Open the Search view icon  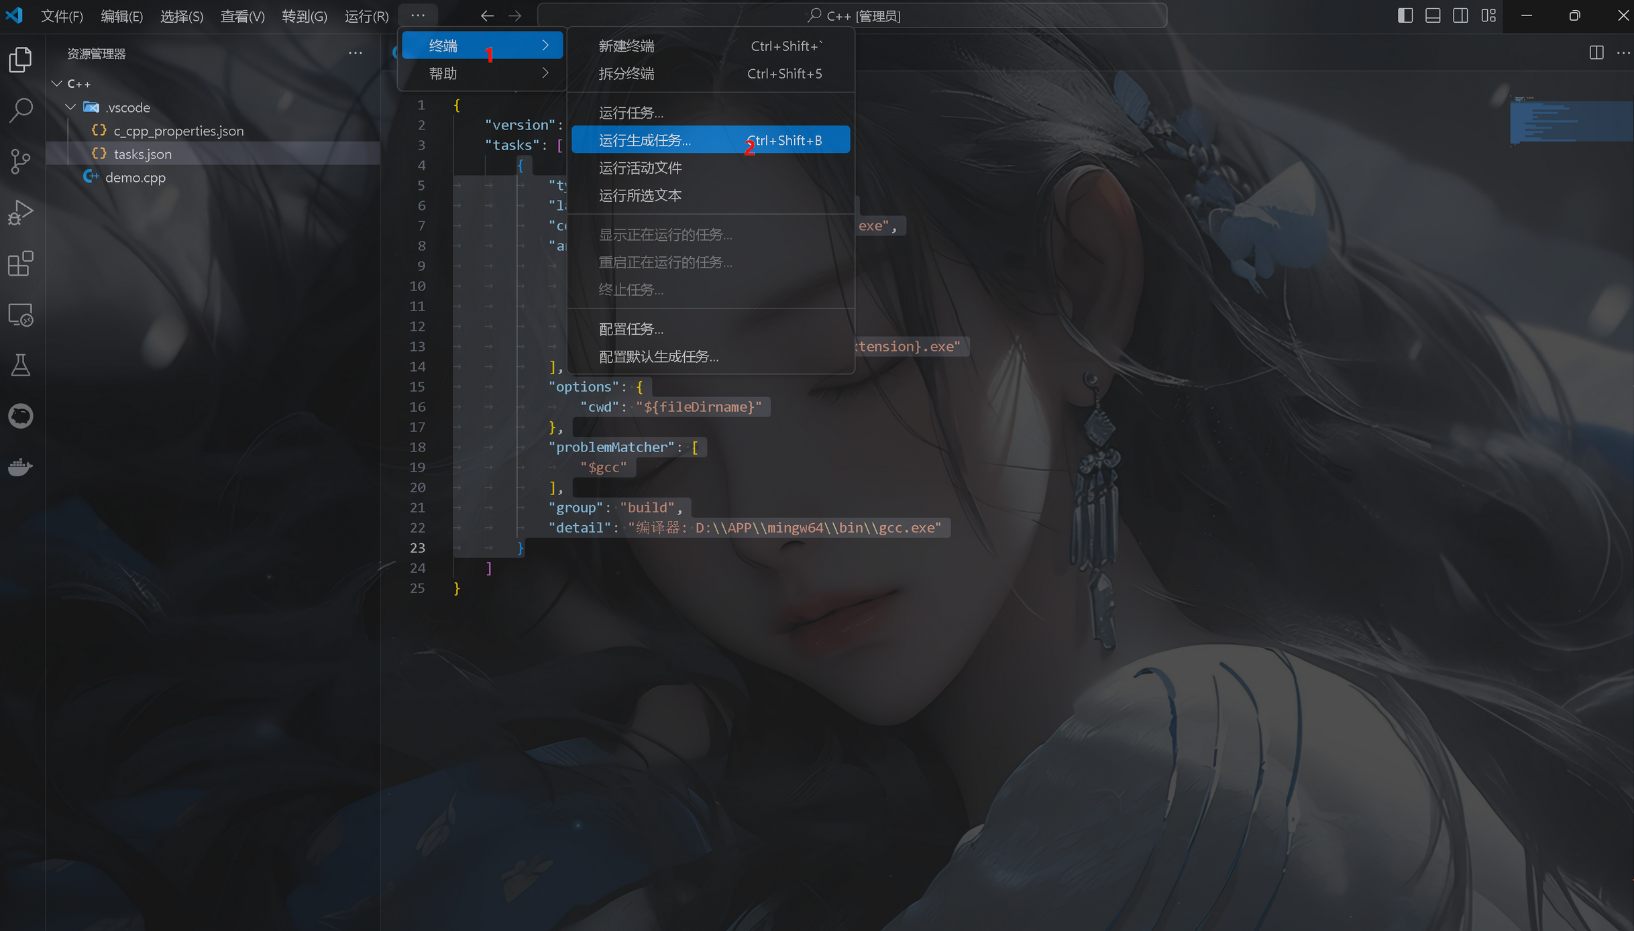click(21, 110)
